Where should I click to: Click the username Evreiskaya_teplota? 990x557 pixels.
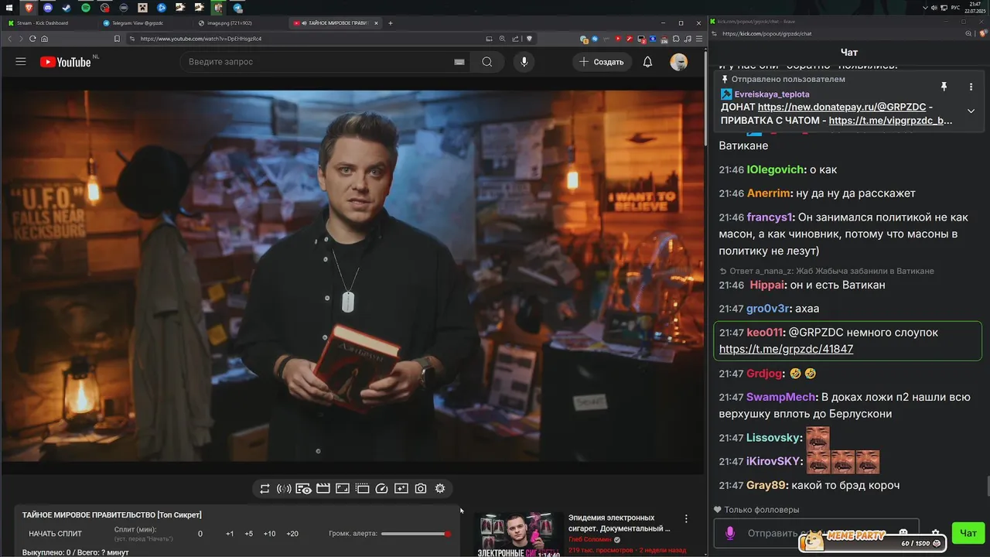point(772,94)
